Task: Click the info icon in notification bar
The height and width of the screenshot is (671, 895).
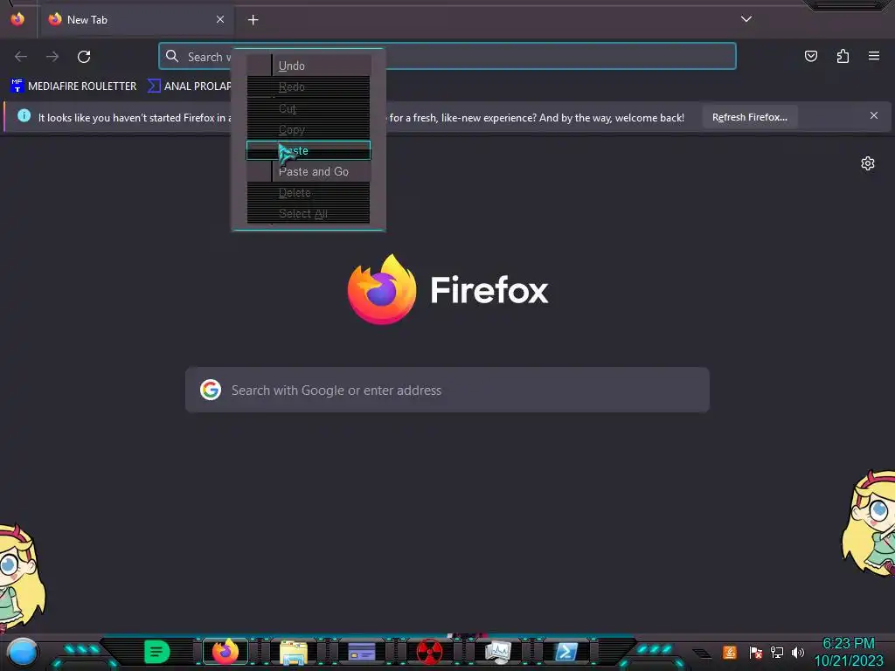Action: [x=24, y=116]
